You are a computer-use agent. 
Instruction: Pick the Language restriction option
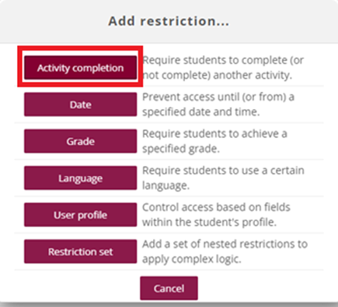(80, 178)
